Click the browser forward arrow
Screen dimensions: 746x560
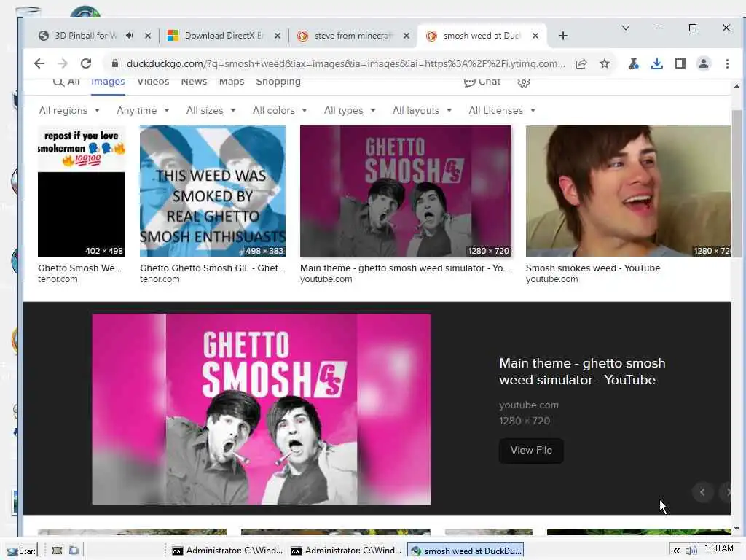pyautogui.click(x=63, y=63)
